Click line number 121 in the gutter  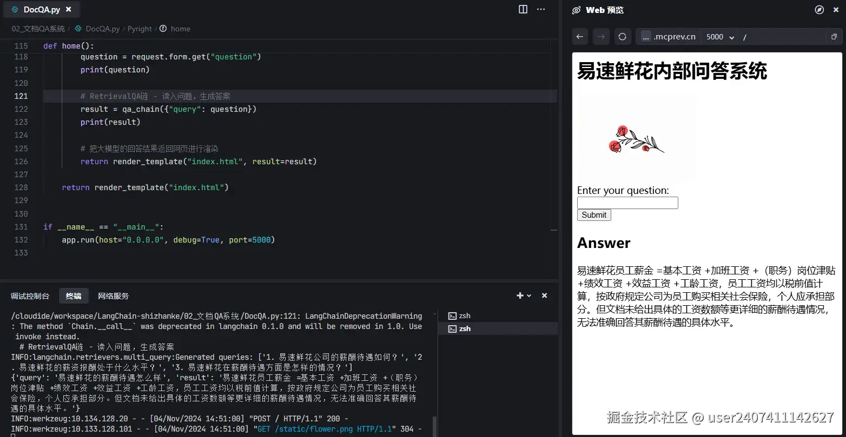(x=21, y=96)
